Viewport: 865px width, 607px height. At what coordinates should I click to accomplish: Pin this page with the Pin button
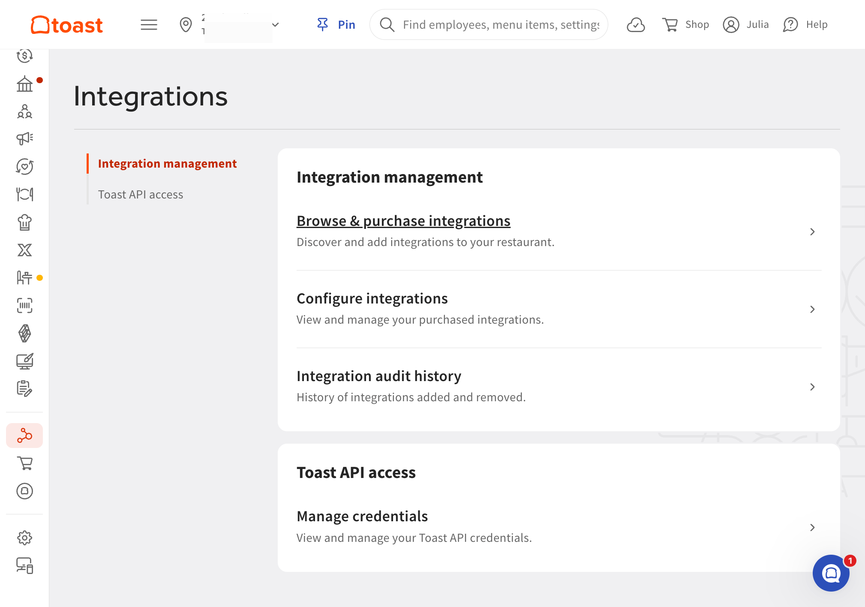[336, 24]
